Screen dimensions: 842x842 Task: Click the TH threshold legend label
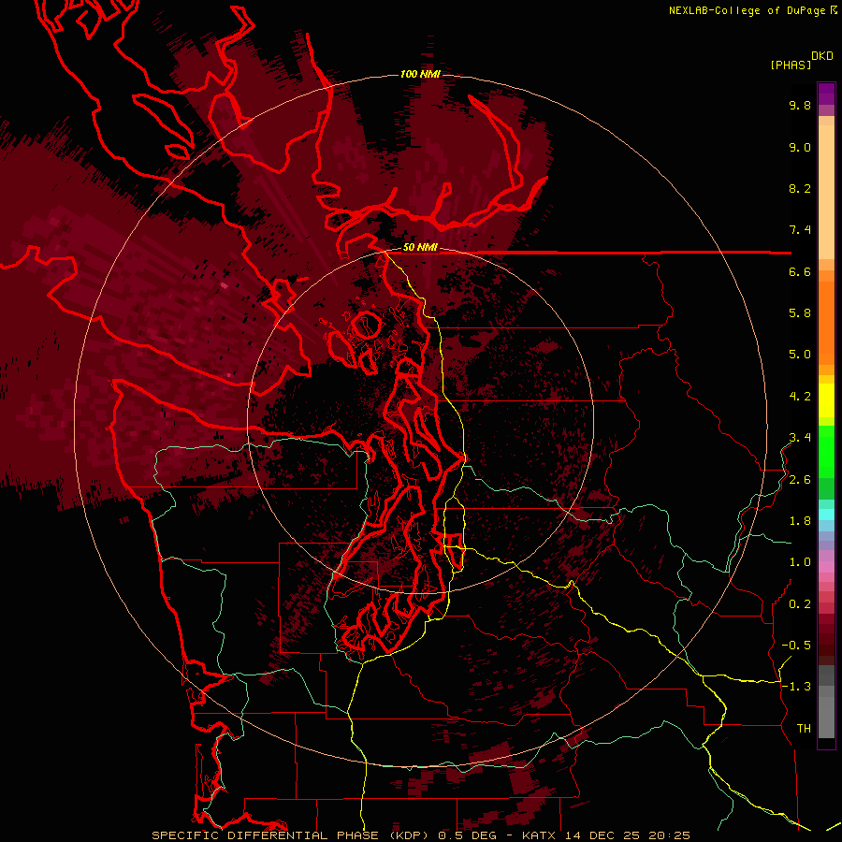804,729
